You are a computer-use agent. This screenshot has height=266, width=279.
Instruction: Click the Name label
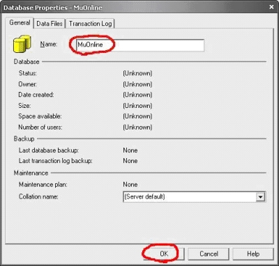coord(49,44)
